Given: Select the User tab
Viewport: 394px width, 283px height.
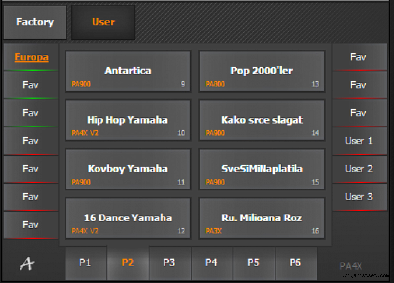Looking at the screenshot, I should [103, 22].
